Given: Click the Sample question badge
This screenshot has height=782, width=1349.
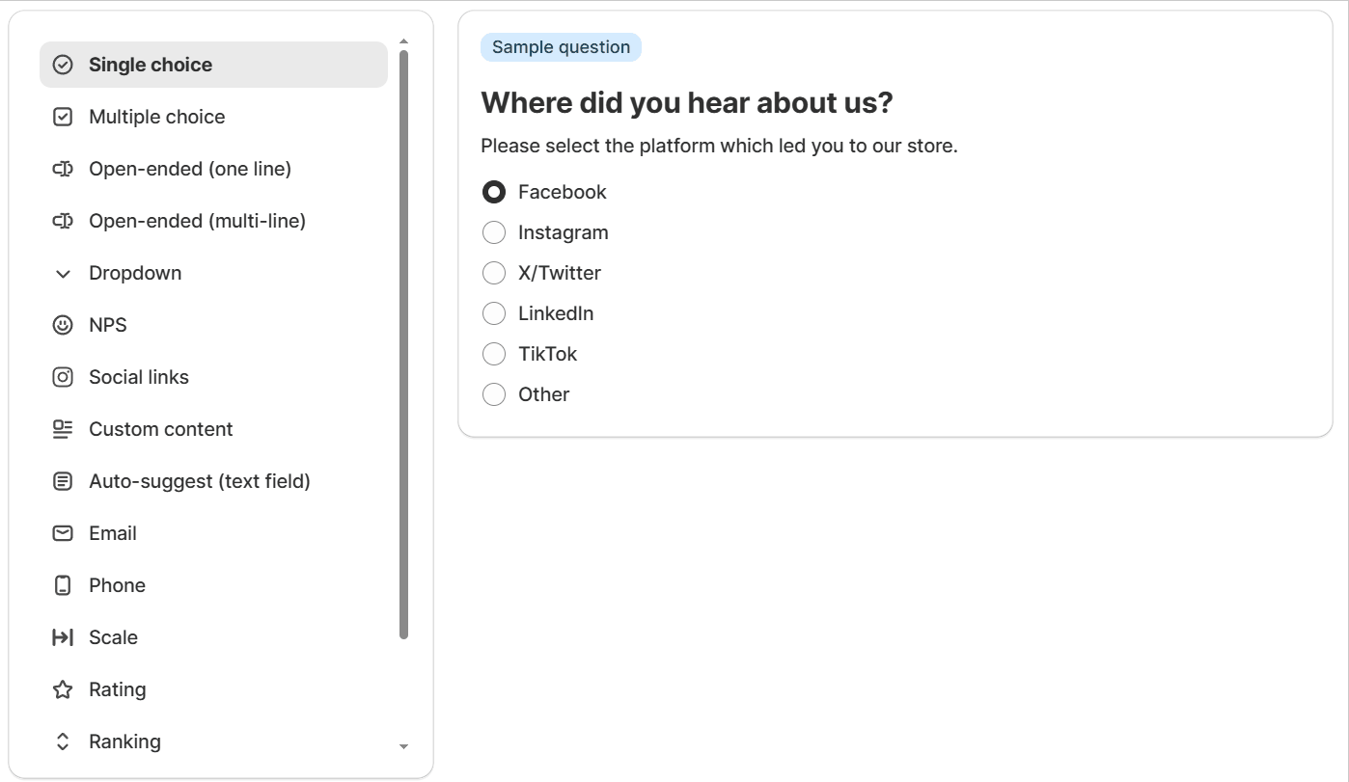Looking at the screenshot, I should pos(561,47).
